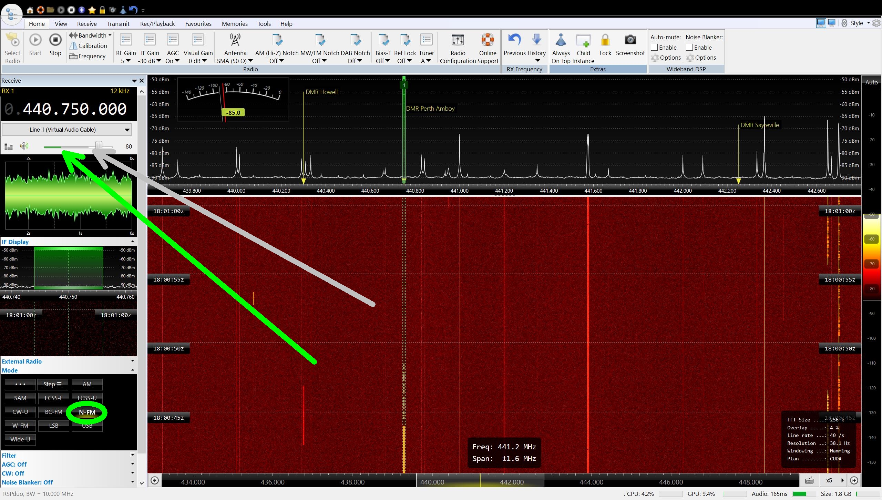882x500 pixels.
Task: Click the Step mode button
Action: [53, 384]
